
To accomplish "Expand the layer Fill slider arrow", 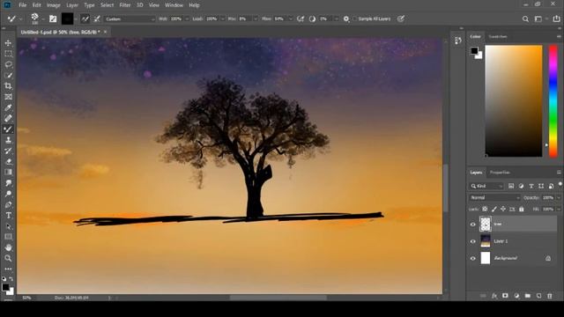I will 559,209.
